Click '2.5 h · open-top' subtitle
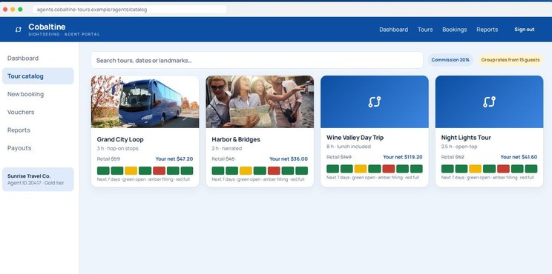Image resolution: width=552 pixels, height=274 pixels. [x=459, y=147]
